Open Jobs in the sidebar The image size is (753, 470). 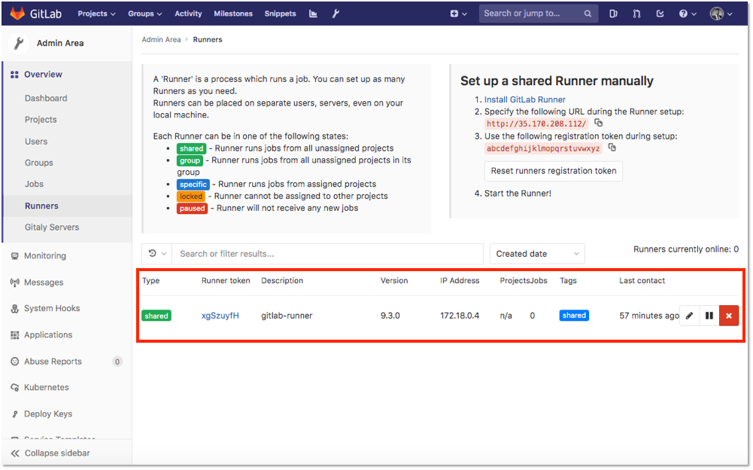[34, 184]
